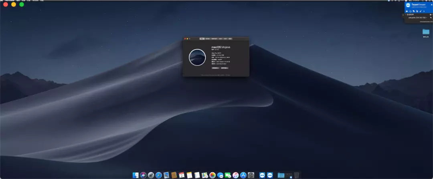This screenshot has height=179, width=433.
Task: Select the first tab in About This Mac
Action: (x=202, y=39)
